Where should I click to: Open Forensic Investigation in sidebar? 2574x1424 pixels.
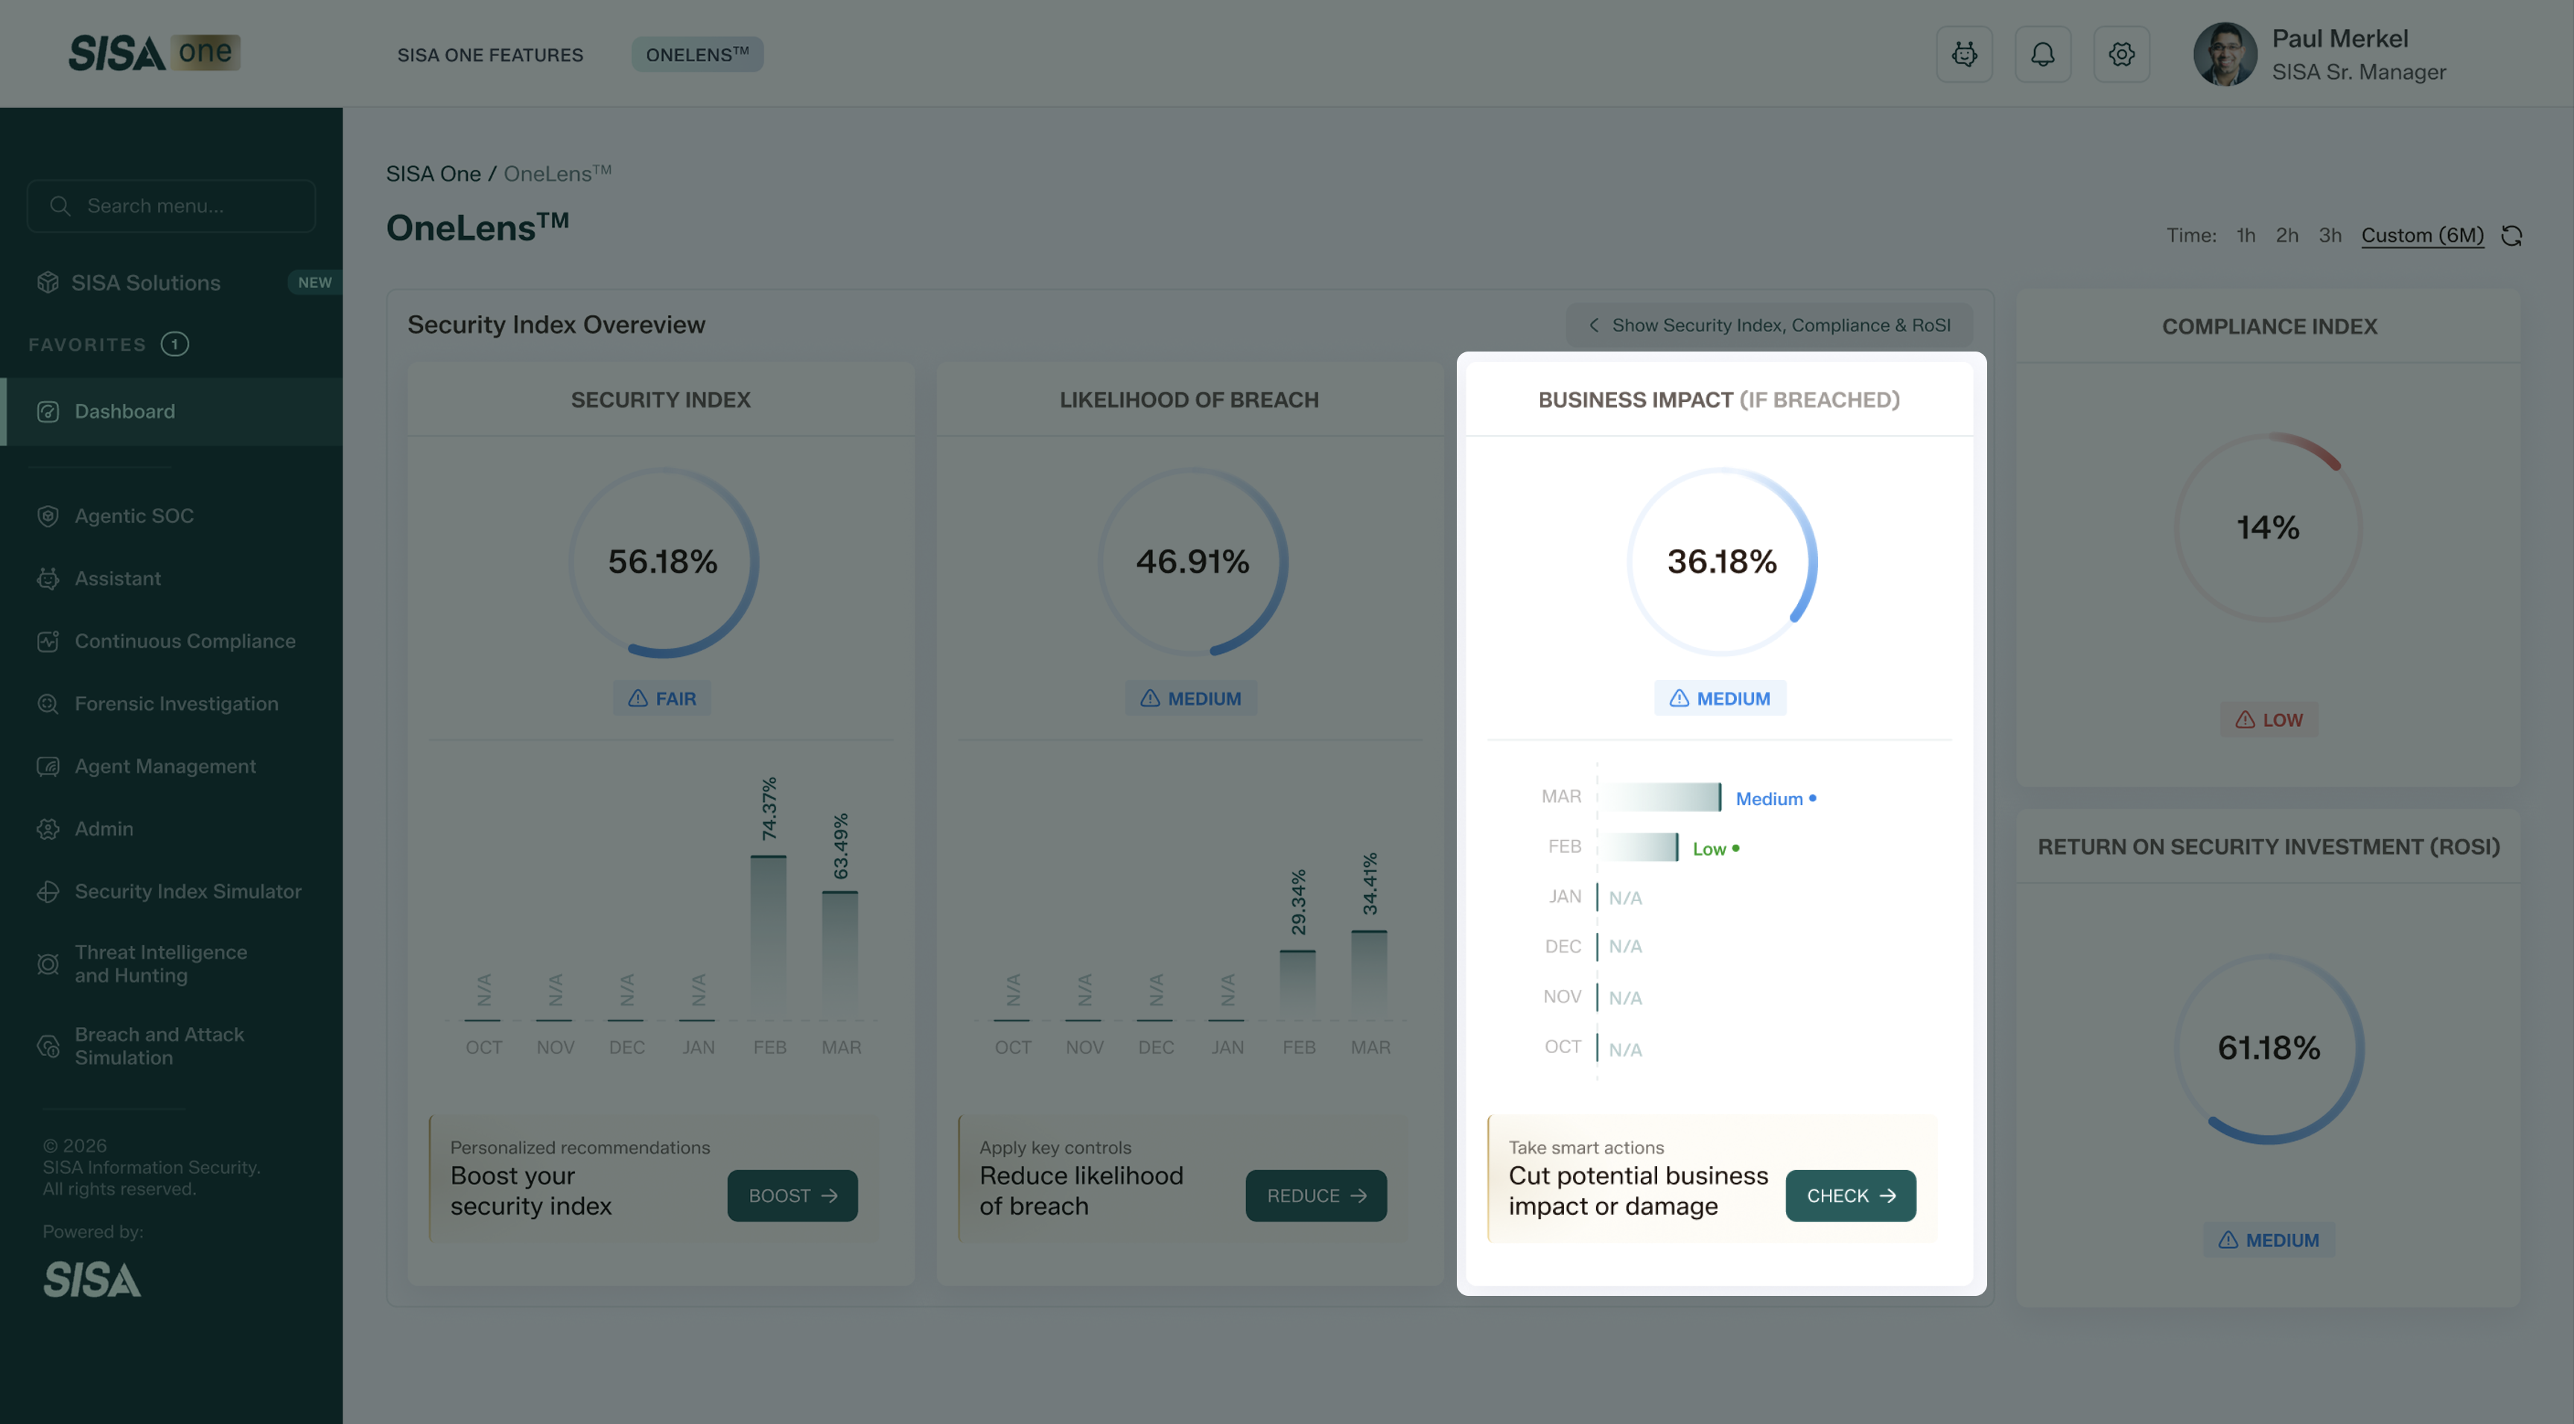coord(176,704)
